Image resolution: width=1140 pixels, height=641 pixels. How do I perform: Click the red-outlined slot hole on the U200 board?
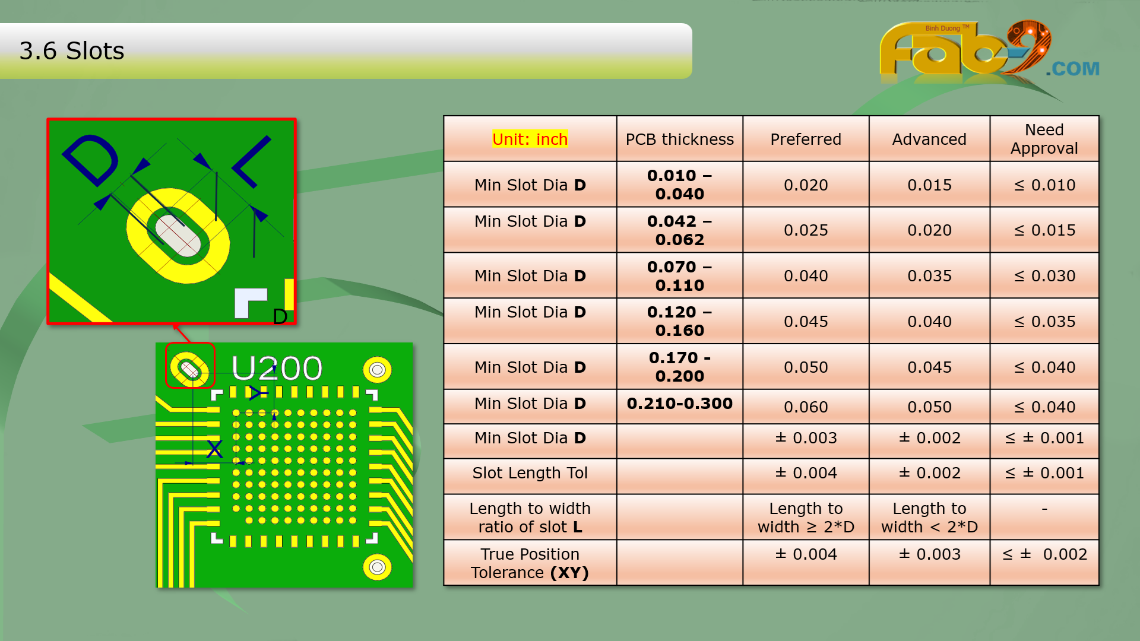click(190, 369)
